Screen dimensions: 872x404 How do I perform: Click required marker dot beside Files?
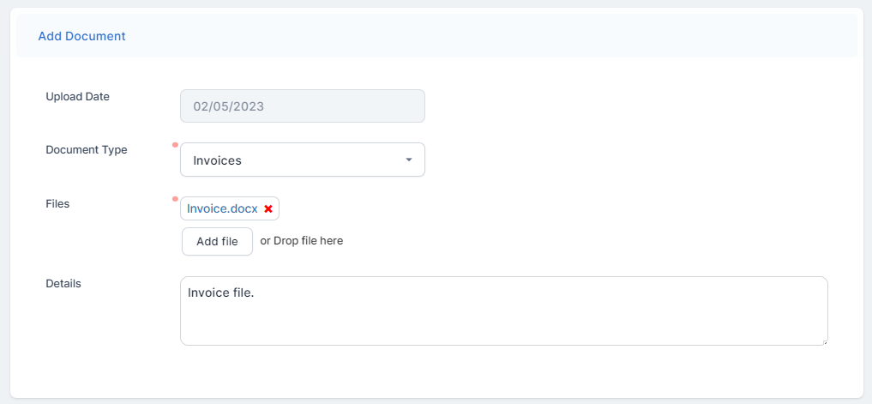pos(175,199)
